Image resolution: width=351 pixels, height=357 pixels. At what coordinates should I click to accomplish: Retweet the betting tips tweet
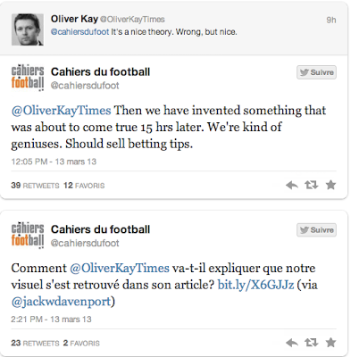tap(312, 185)
